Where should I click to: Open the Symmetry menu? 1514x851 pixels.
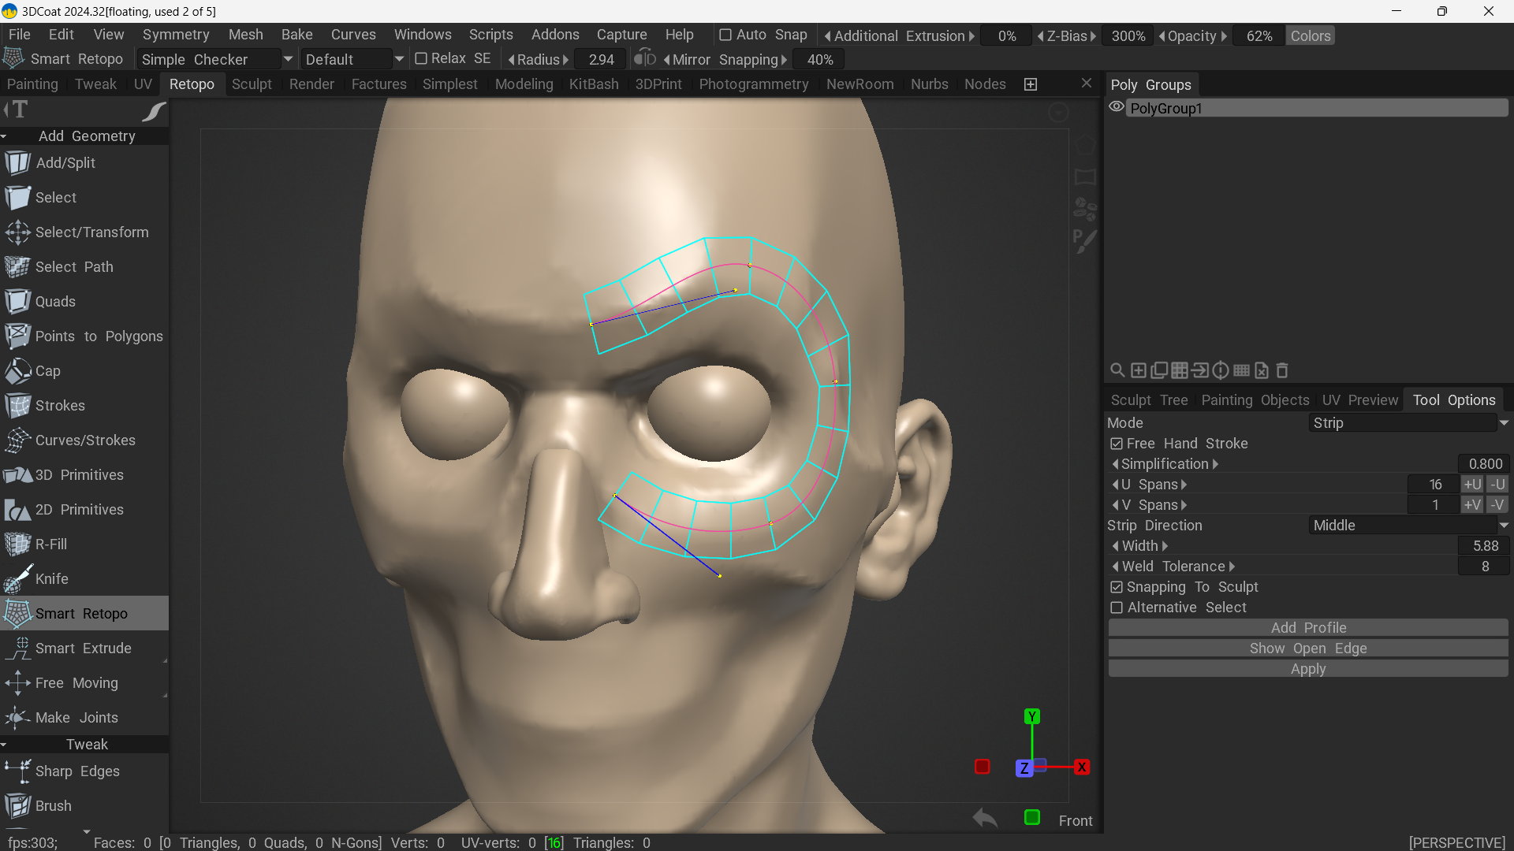175,35
